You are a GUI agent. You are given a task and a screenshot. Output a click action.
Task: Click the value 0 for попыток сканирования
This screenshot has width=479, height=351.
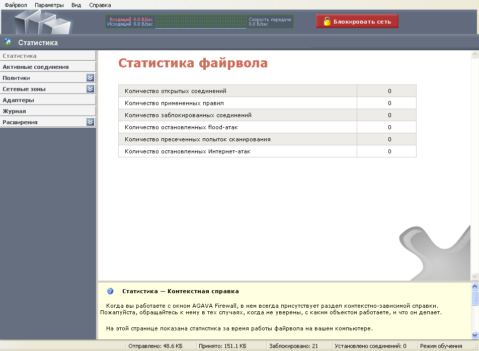389,139
